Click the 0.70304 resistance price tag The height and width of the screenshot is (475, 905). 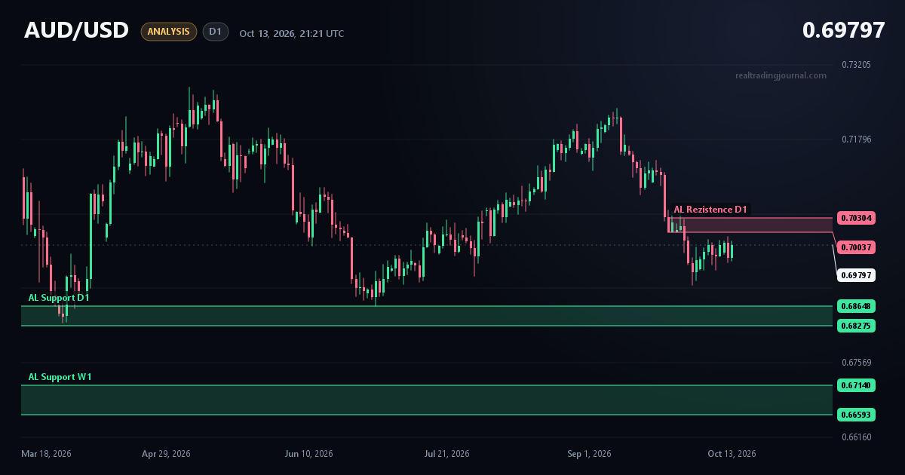[857, 218]
